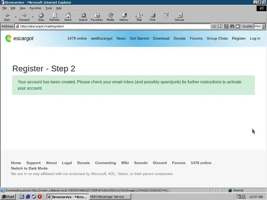Click the page icon in the address bar

click(17, 26)
